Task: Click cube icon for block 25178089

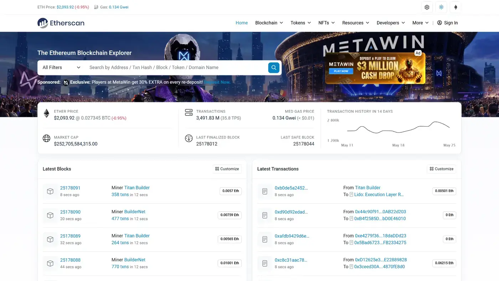Action: click(50, 239)
